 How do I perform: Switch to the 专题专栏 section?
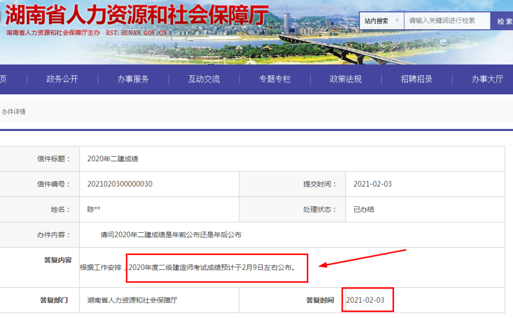pos(274,80)
